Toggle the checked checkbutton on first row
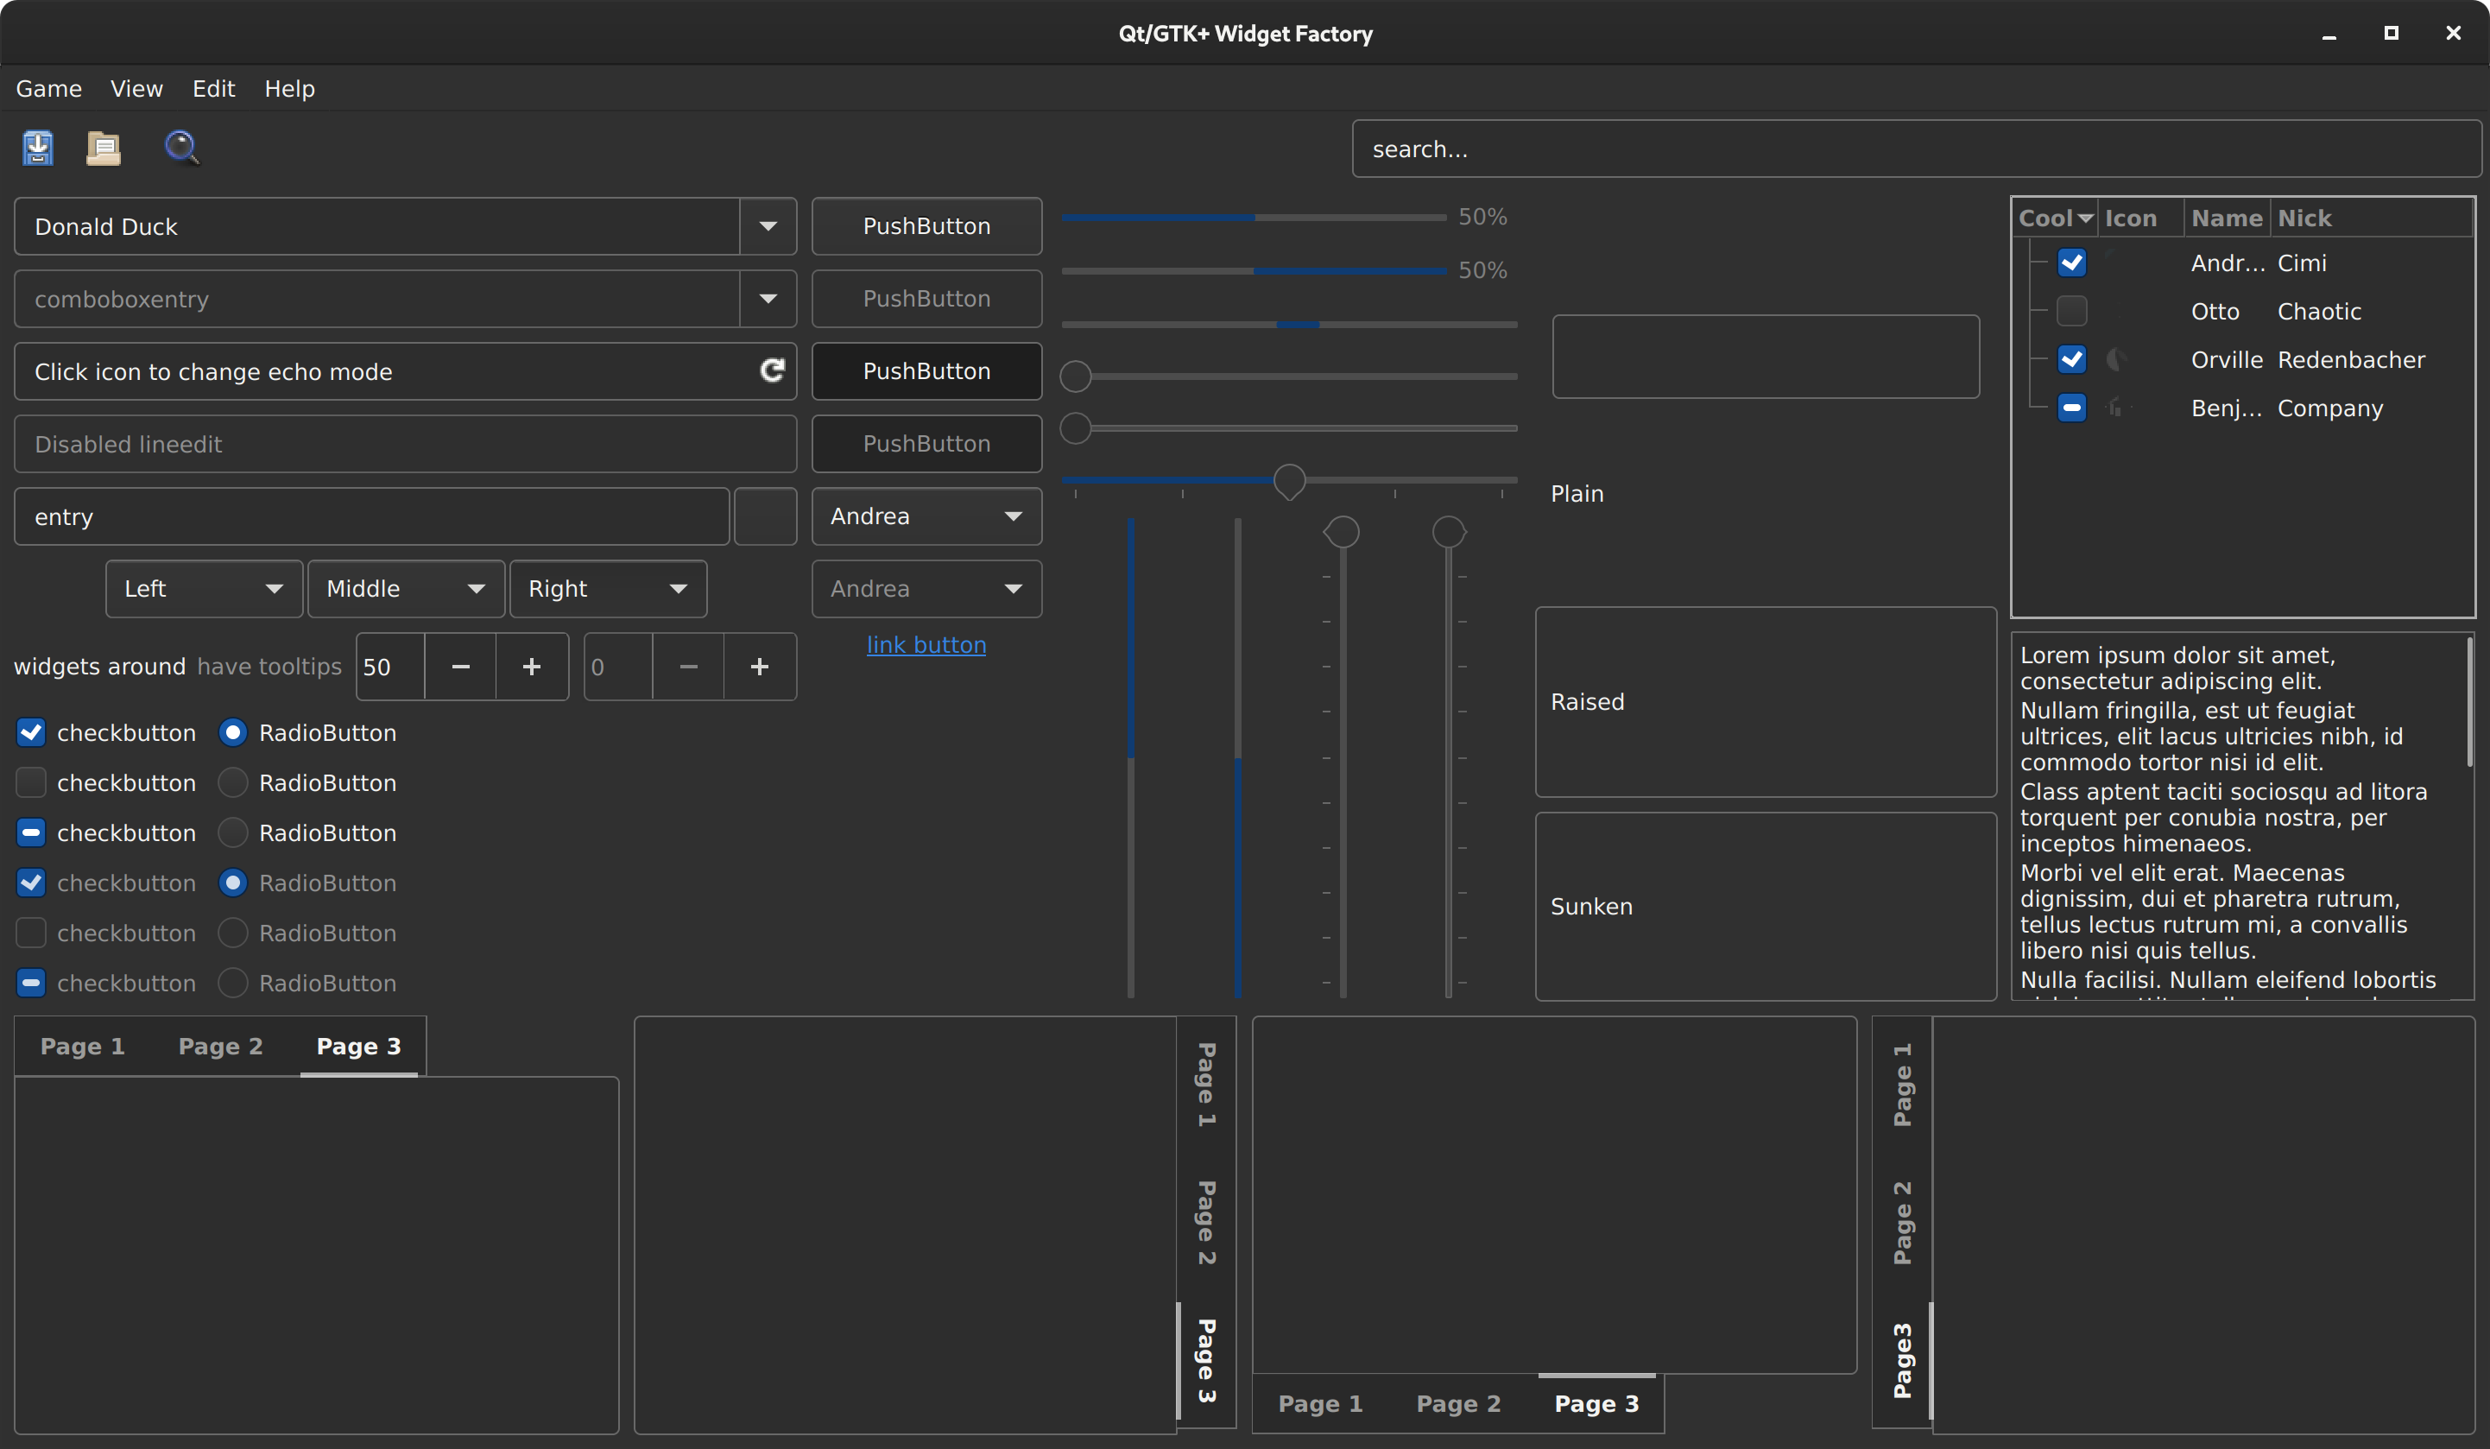 [x=31, y=733]
